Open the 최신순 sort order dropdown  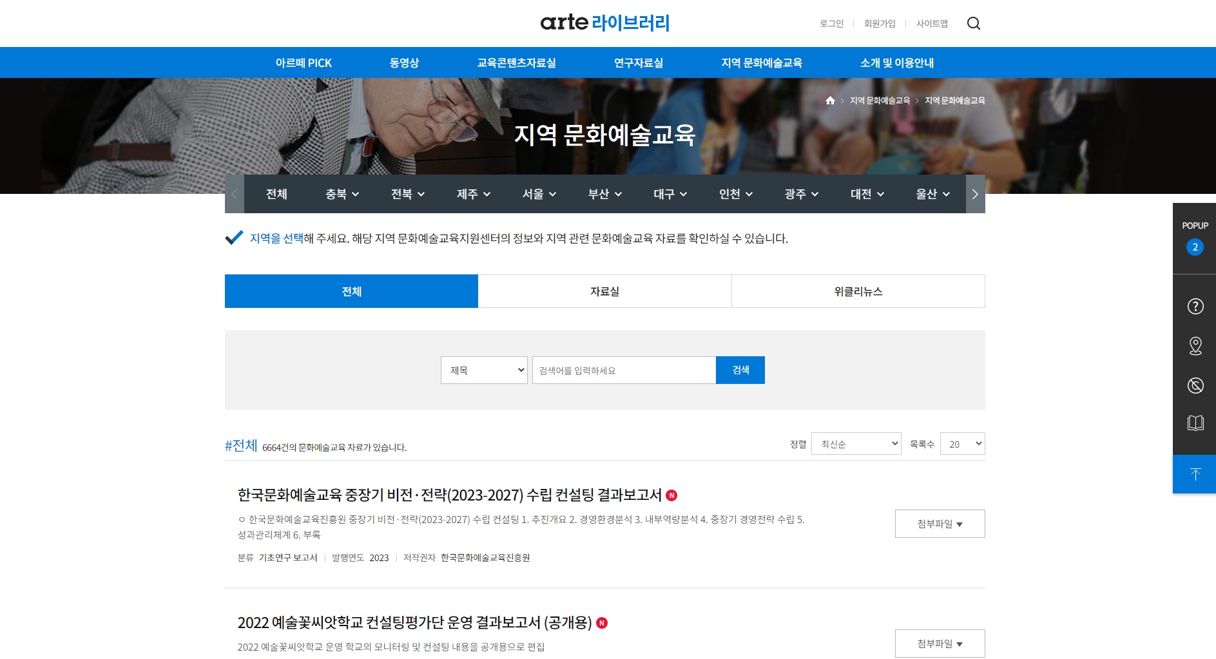855,444
